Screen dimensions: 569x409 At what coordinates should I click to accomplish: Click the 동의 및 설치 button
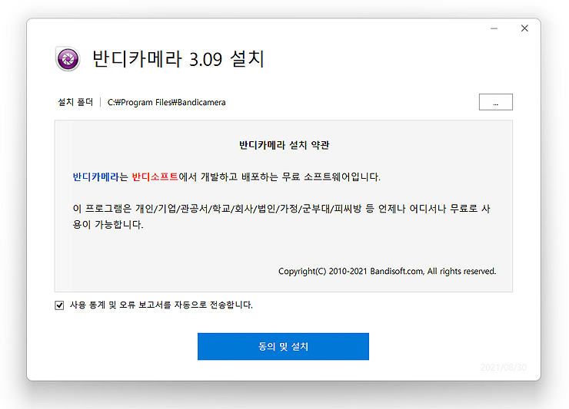[x=283, y=346]
